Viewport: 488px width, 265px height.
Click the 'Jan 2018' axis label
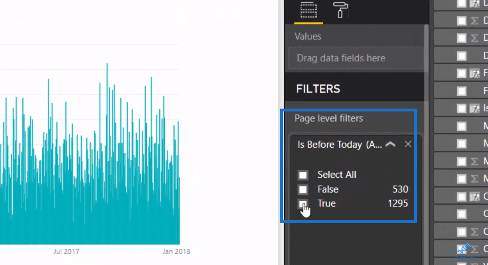pyautogui.click(x=176, y=251)
